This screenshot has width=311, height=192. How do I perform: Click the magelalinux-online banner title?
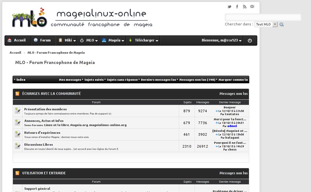pos(101,14)
